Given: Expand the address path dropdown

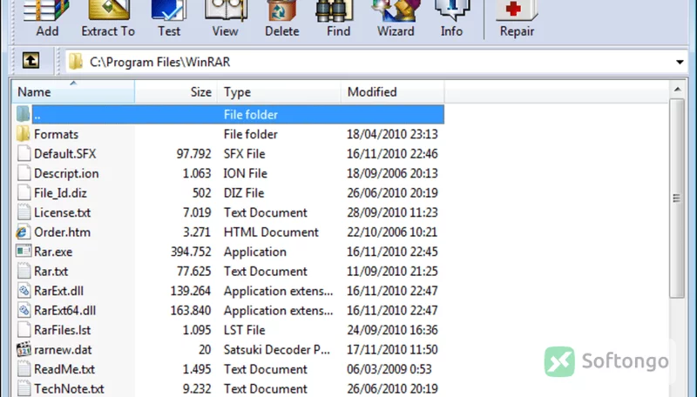Looking at the screenshot, I should pos(680,62).
